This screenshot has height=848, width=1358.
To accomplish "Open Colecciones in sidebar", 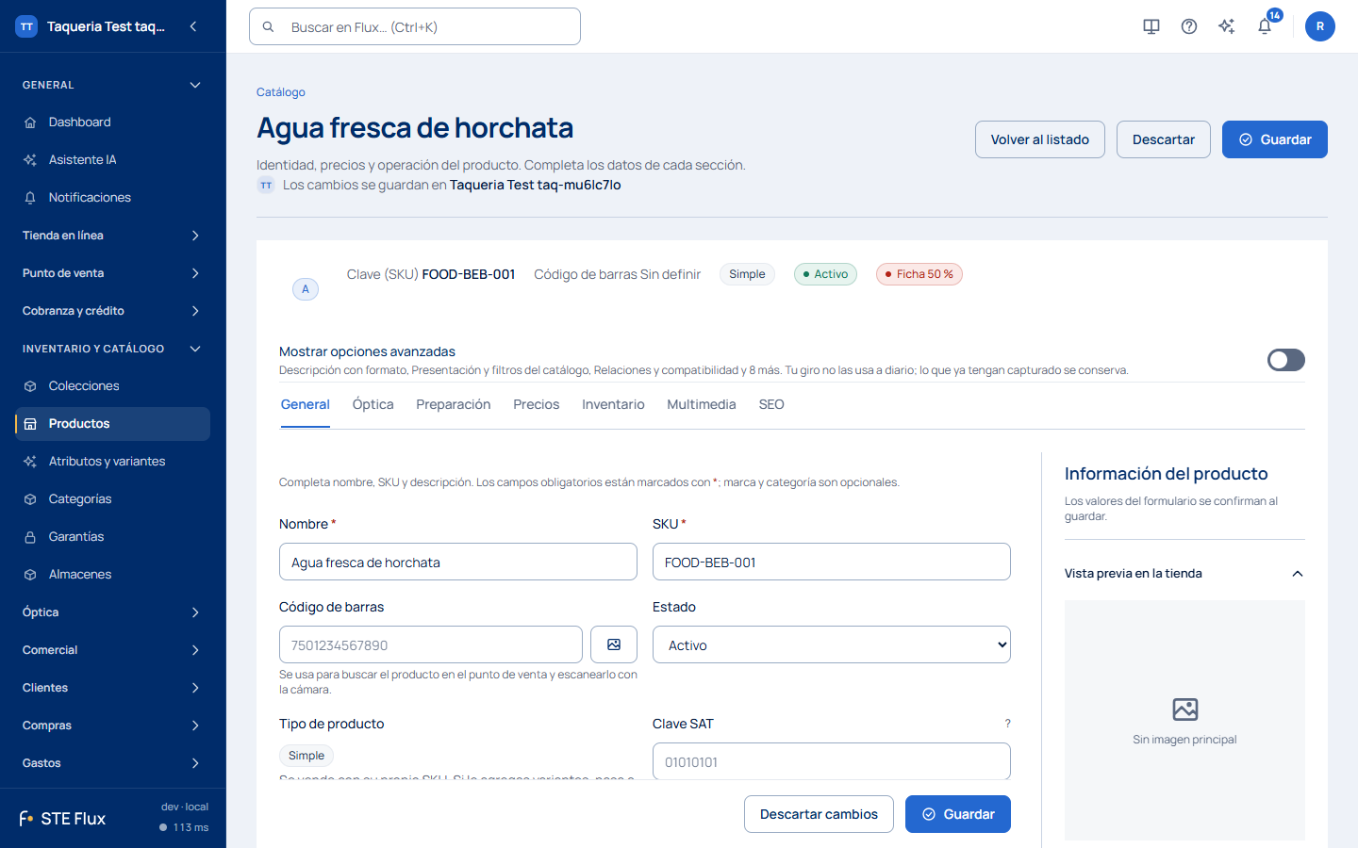I will point(112,386).
